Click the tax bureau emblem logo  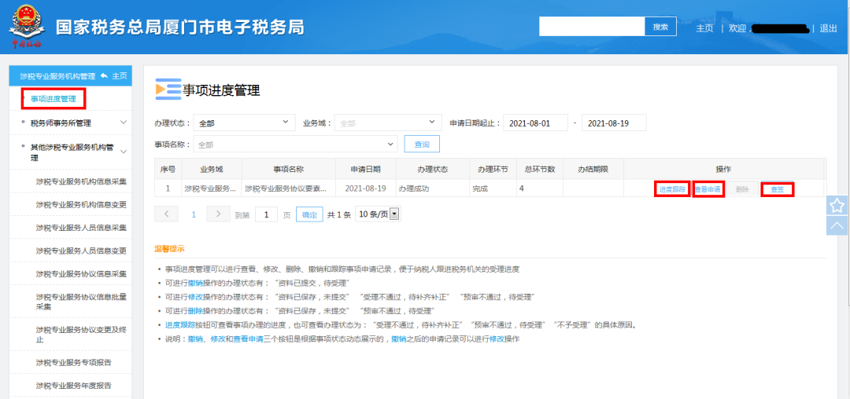[27, 26]
